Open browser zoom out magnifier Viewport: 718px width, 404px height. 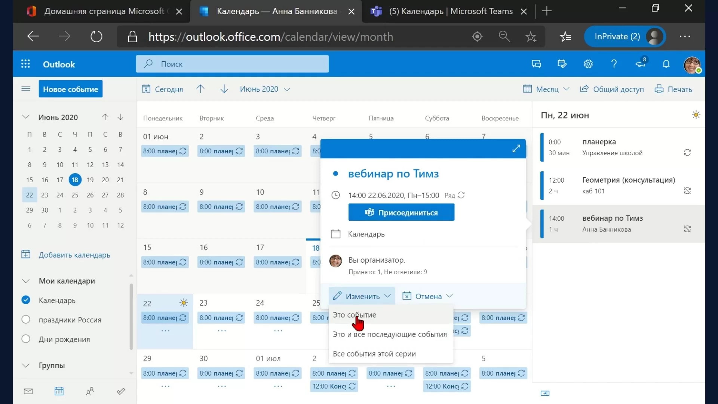pyautogui.click(x=504, y=37)
